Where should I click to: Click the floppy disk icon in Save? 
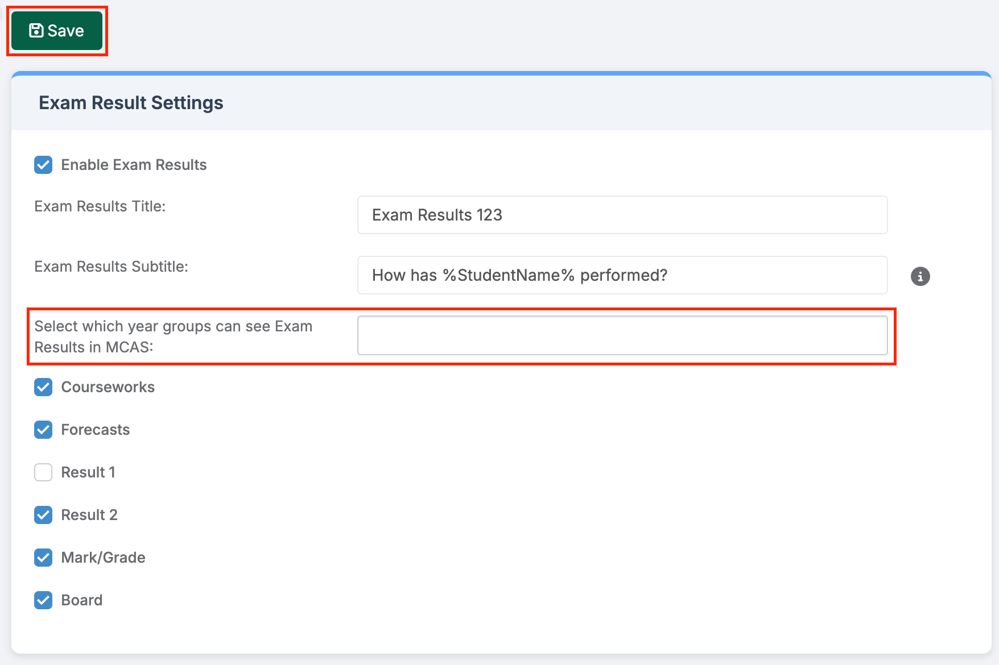(x=36, y=31)
